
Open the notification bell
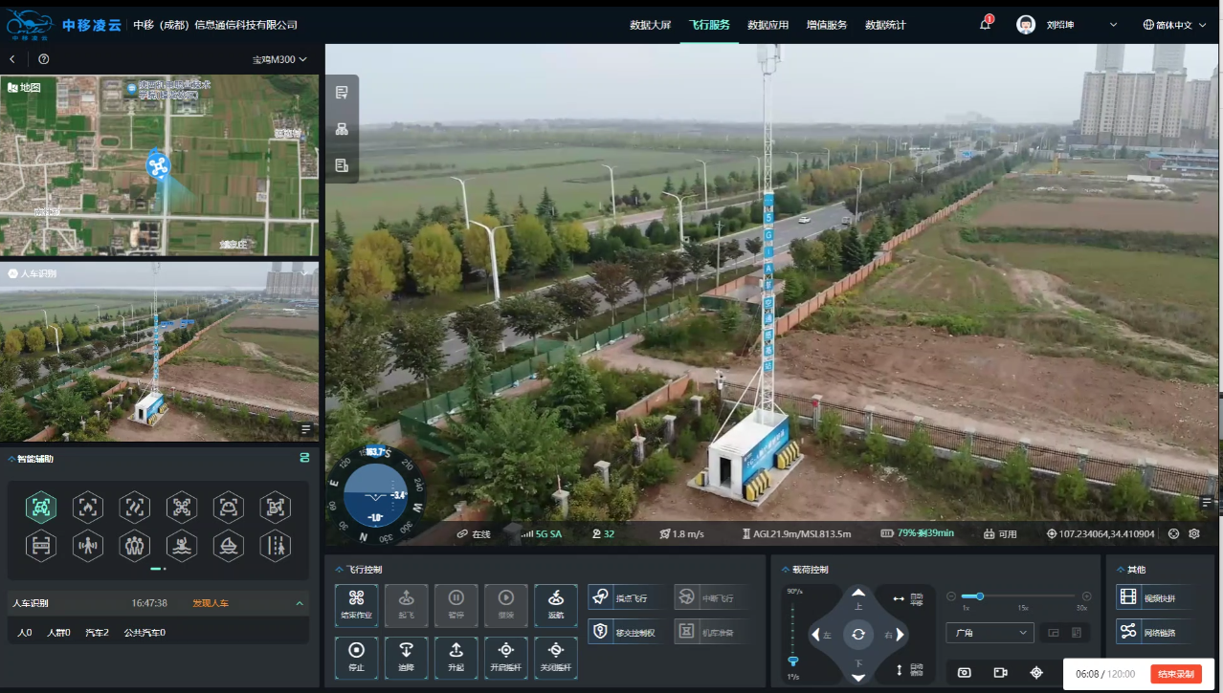[x=986, y=25]
